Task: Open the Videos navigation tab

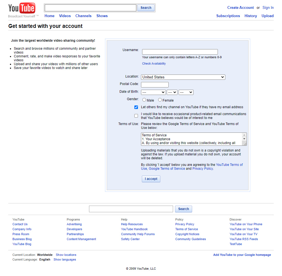Action: 65,16
